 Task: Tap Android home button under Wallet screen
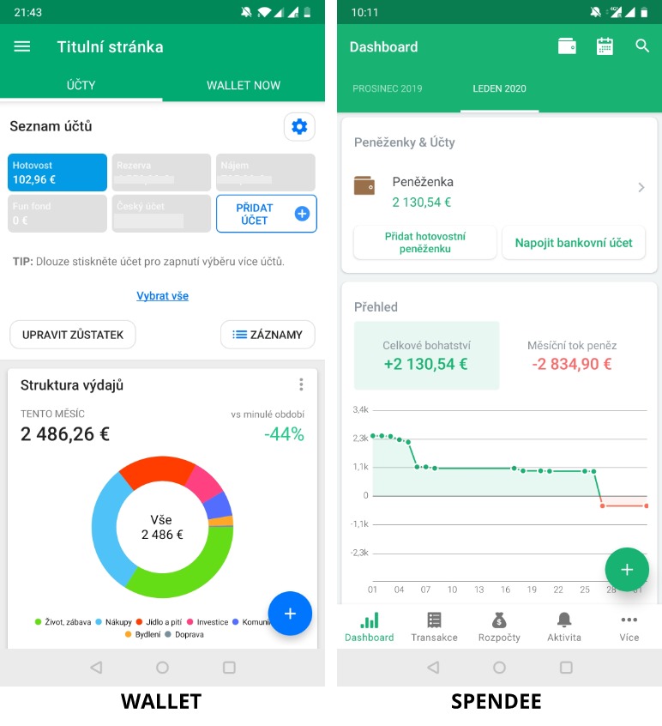point(162,667)
